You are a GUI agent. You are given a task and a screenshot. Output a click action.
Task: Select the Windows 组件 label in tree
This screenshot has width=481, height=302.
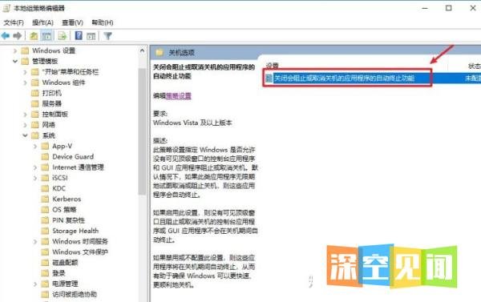pyautogui.click(x=63, y=83)
